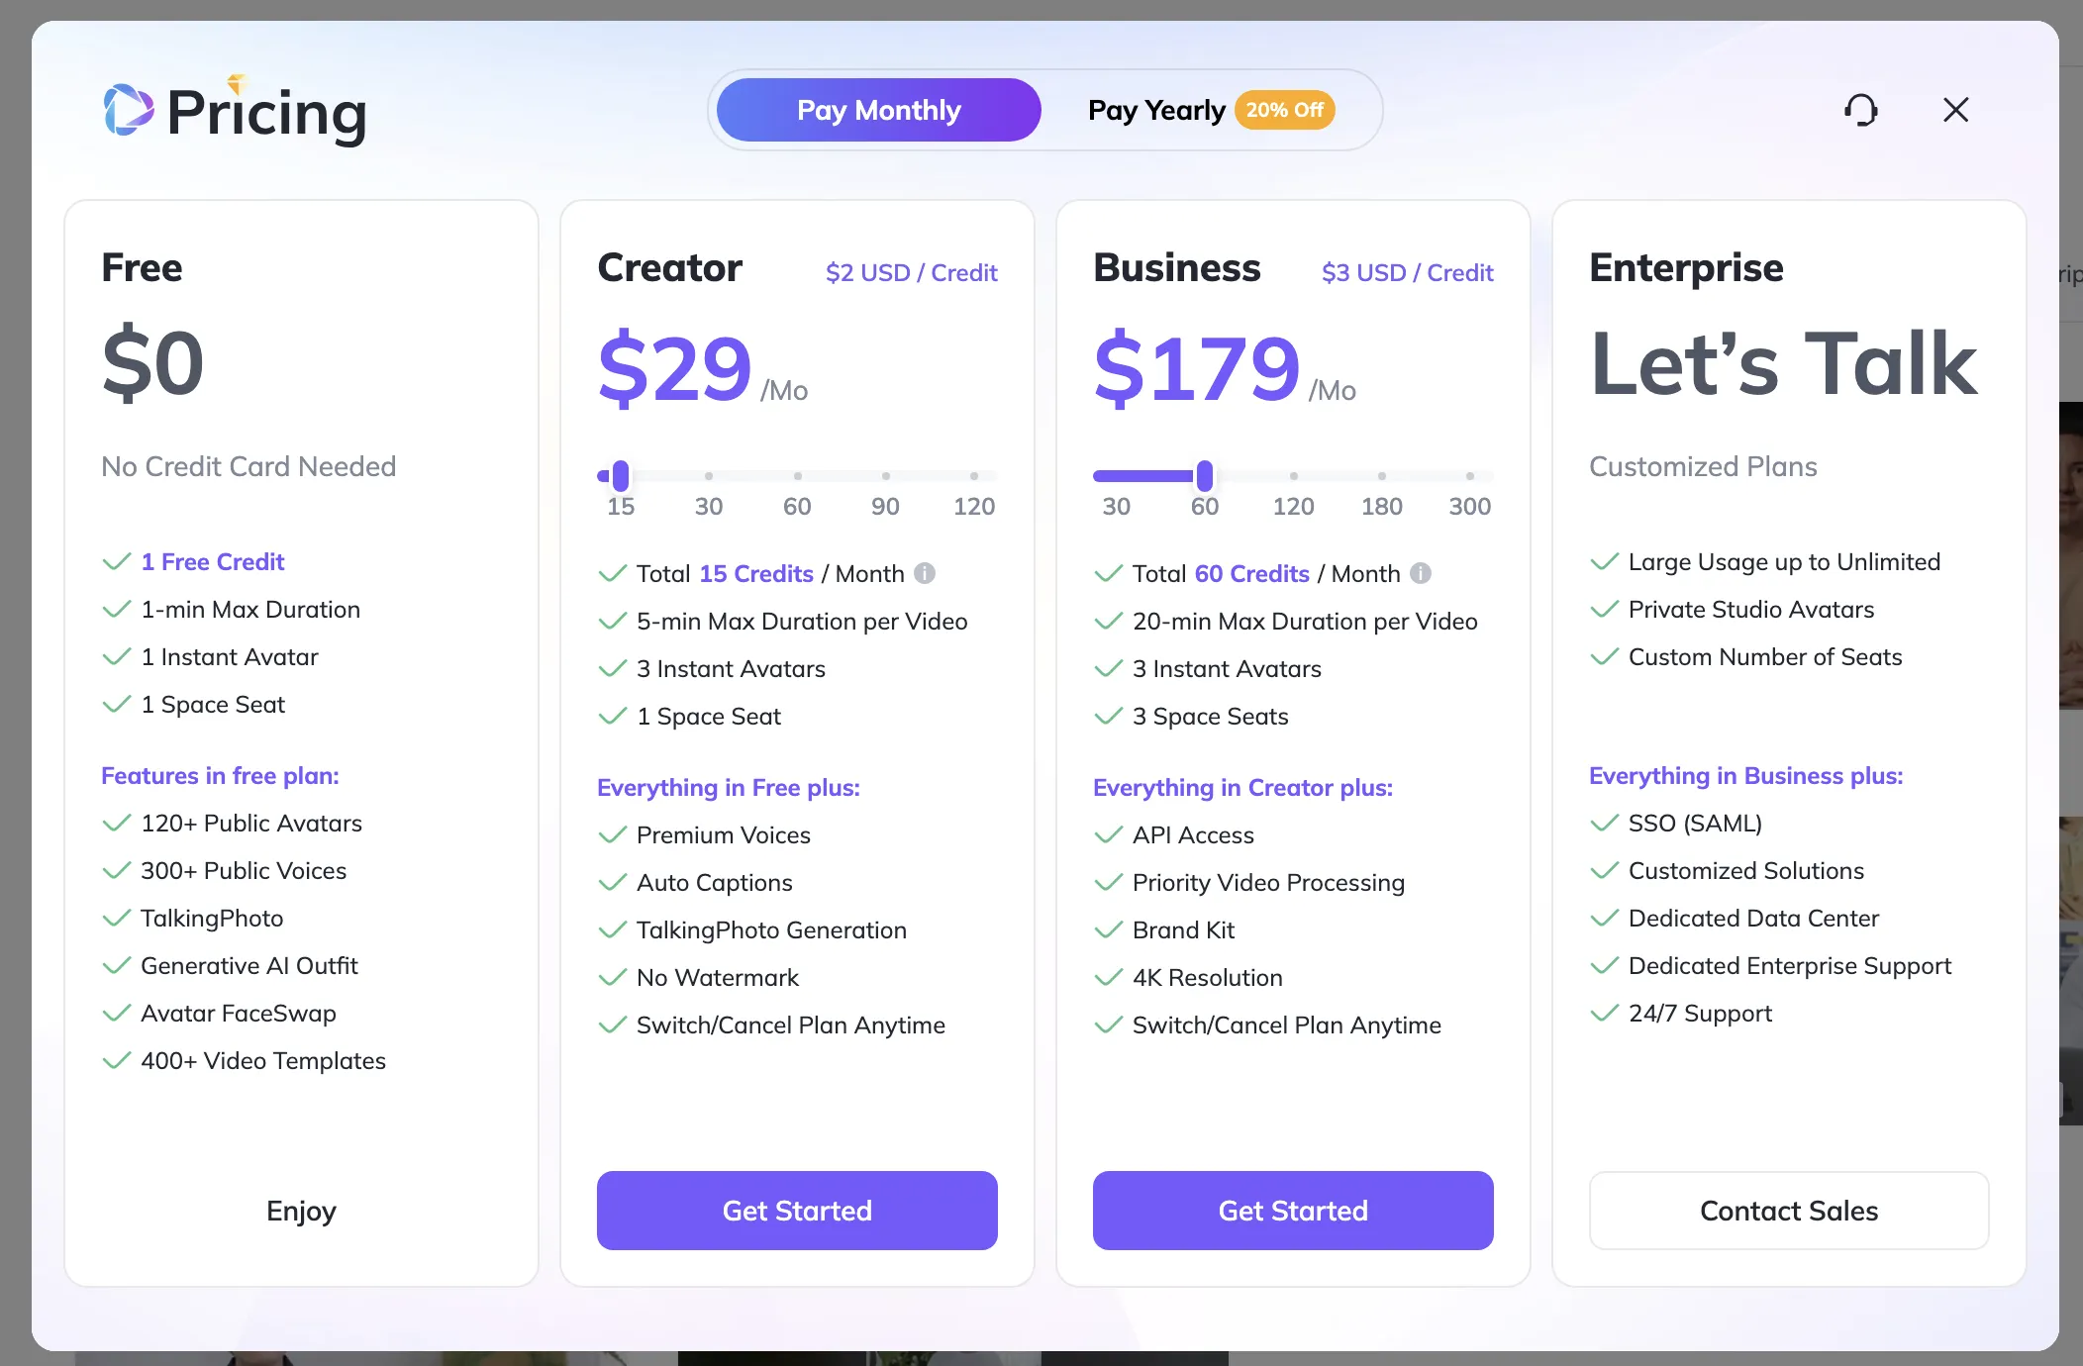Click Get Started under Creator plan
Image resolution: width=2083 pixels, height=1366 pixels.
tap(797, 1211)
